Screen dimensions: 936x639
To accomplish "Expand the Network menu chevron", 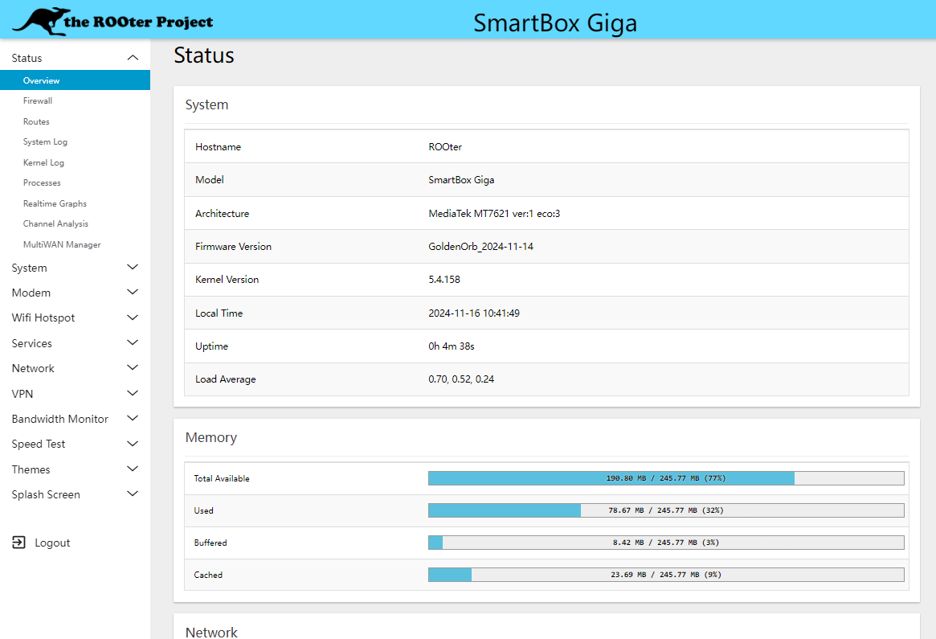I will [x=133, y=368].
